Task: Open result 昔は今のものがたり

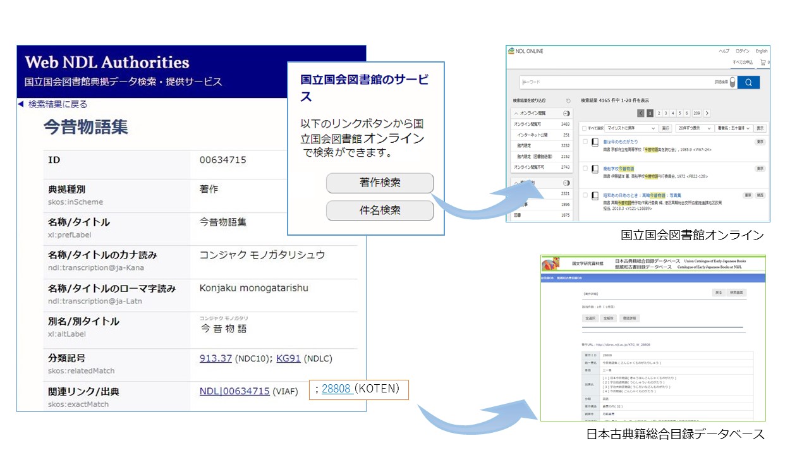Action: point(621,142)
